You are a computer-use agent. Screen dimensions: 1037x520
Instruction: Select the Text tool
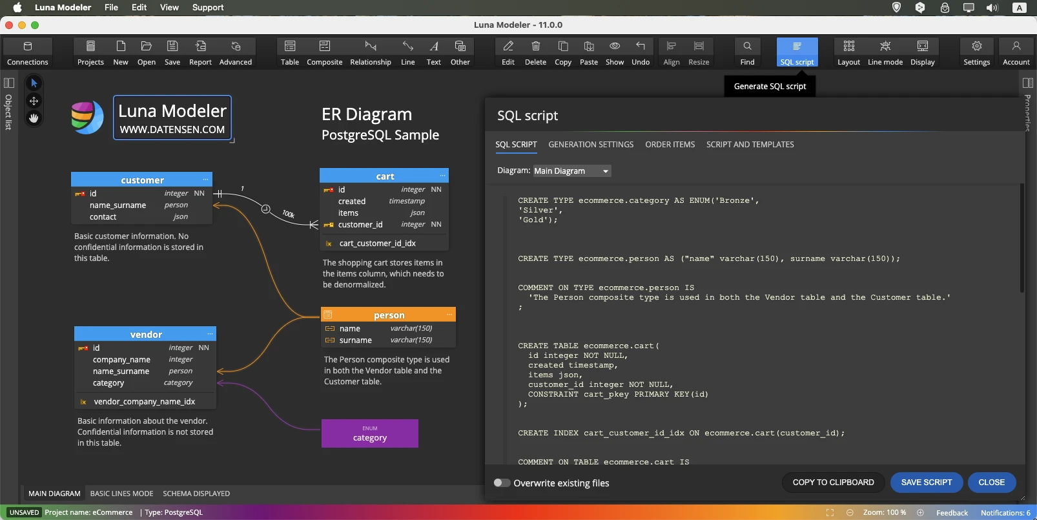pyautogui.click(x=434, y=52)
